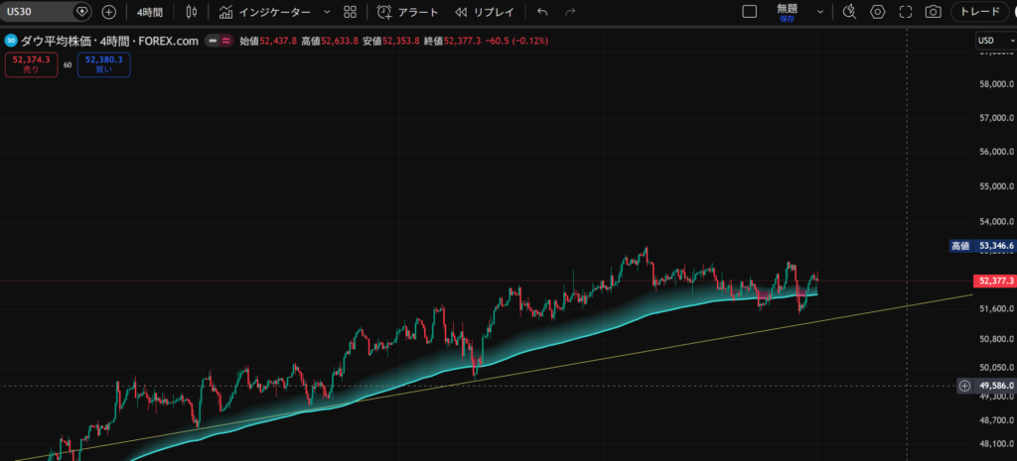This screenshot has height=461, width=1017.
Task: Open chart settings hexagon icon
Action: [x=878, y=12]
